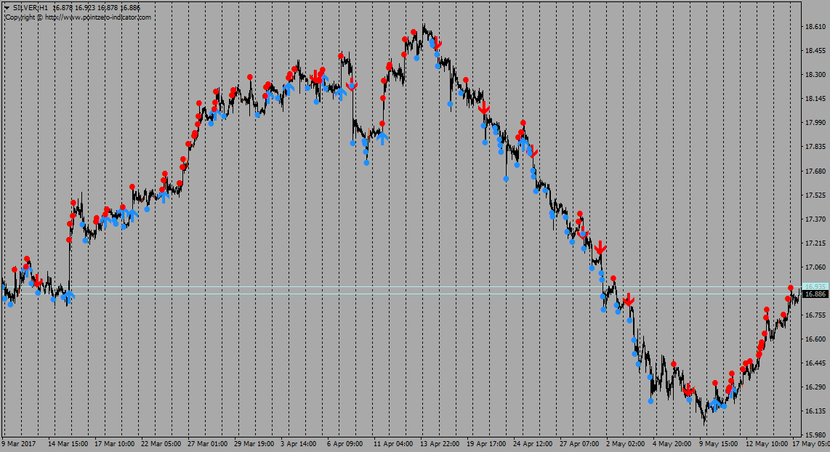Click the 6 Apr 09:00 time label
Image resolution: width=830 pixels, height=452 pixels.
(345, 444)
